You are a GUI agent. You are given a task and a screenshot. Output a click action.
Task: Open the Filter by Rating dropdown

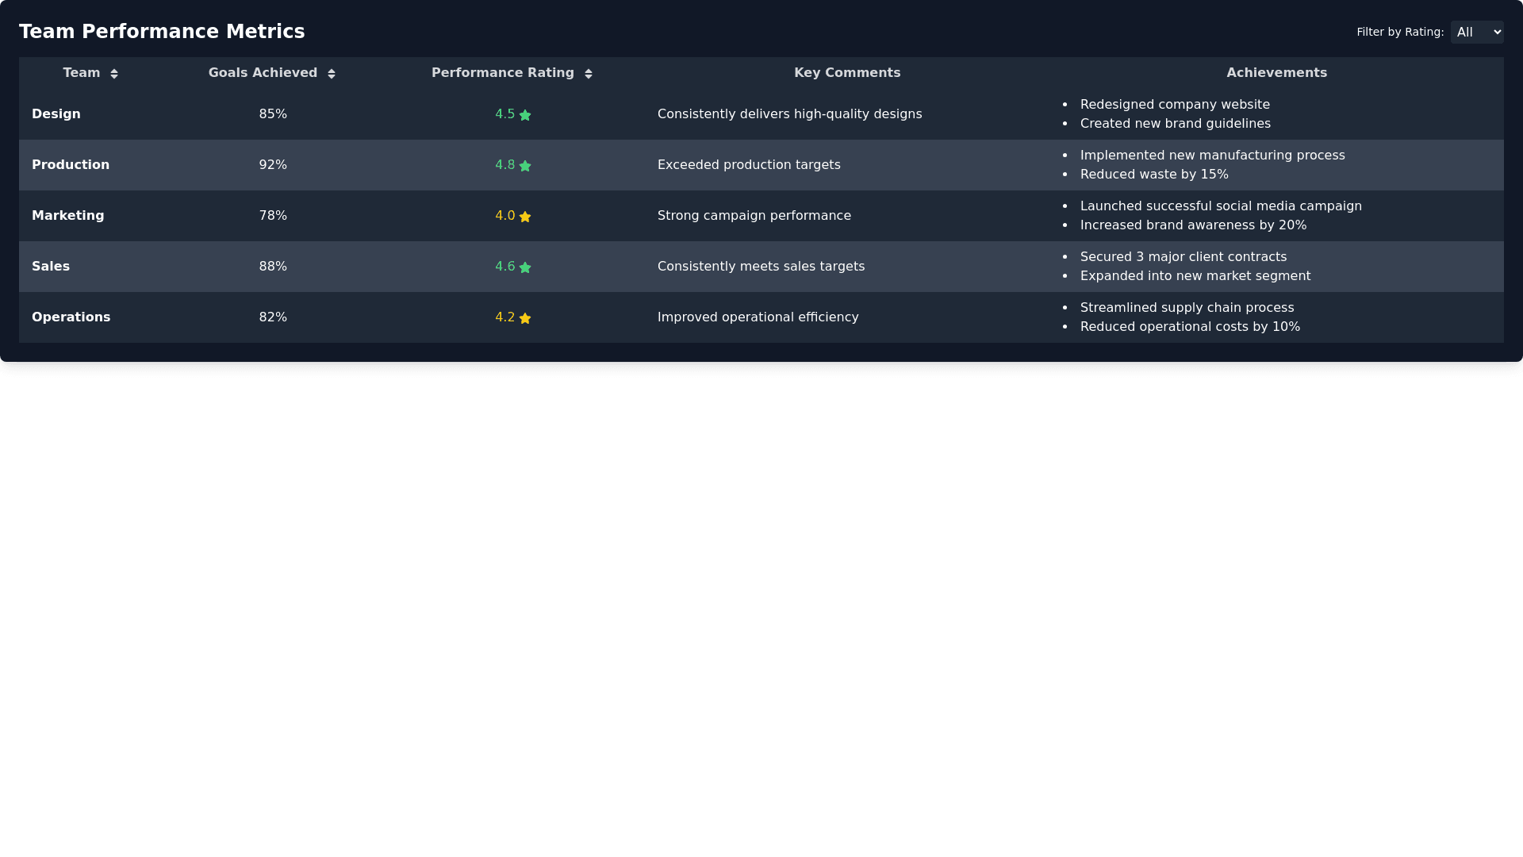[1476, 33]
